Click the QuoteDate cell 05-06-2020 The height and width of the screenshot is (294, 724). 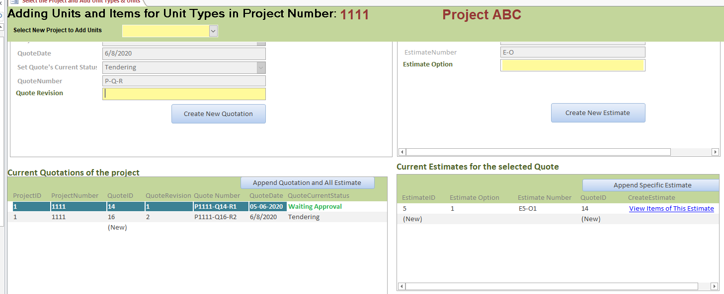tap(267, 207)
